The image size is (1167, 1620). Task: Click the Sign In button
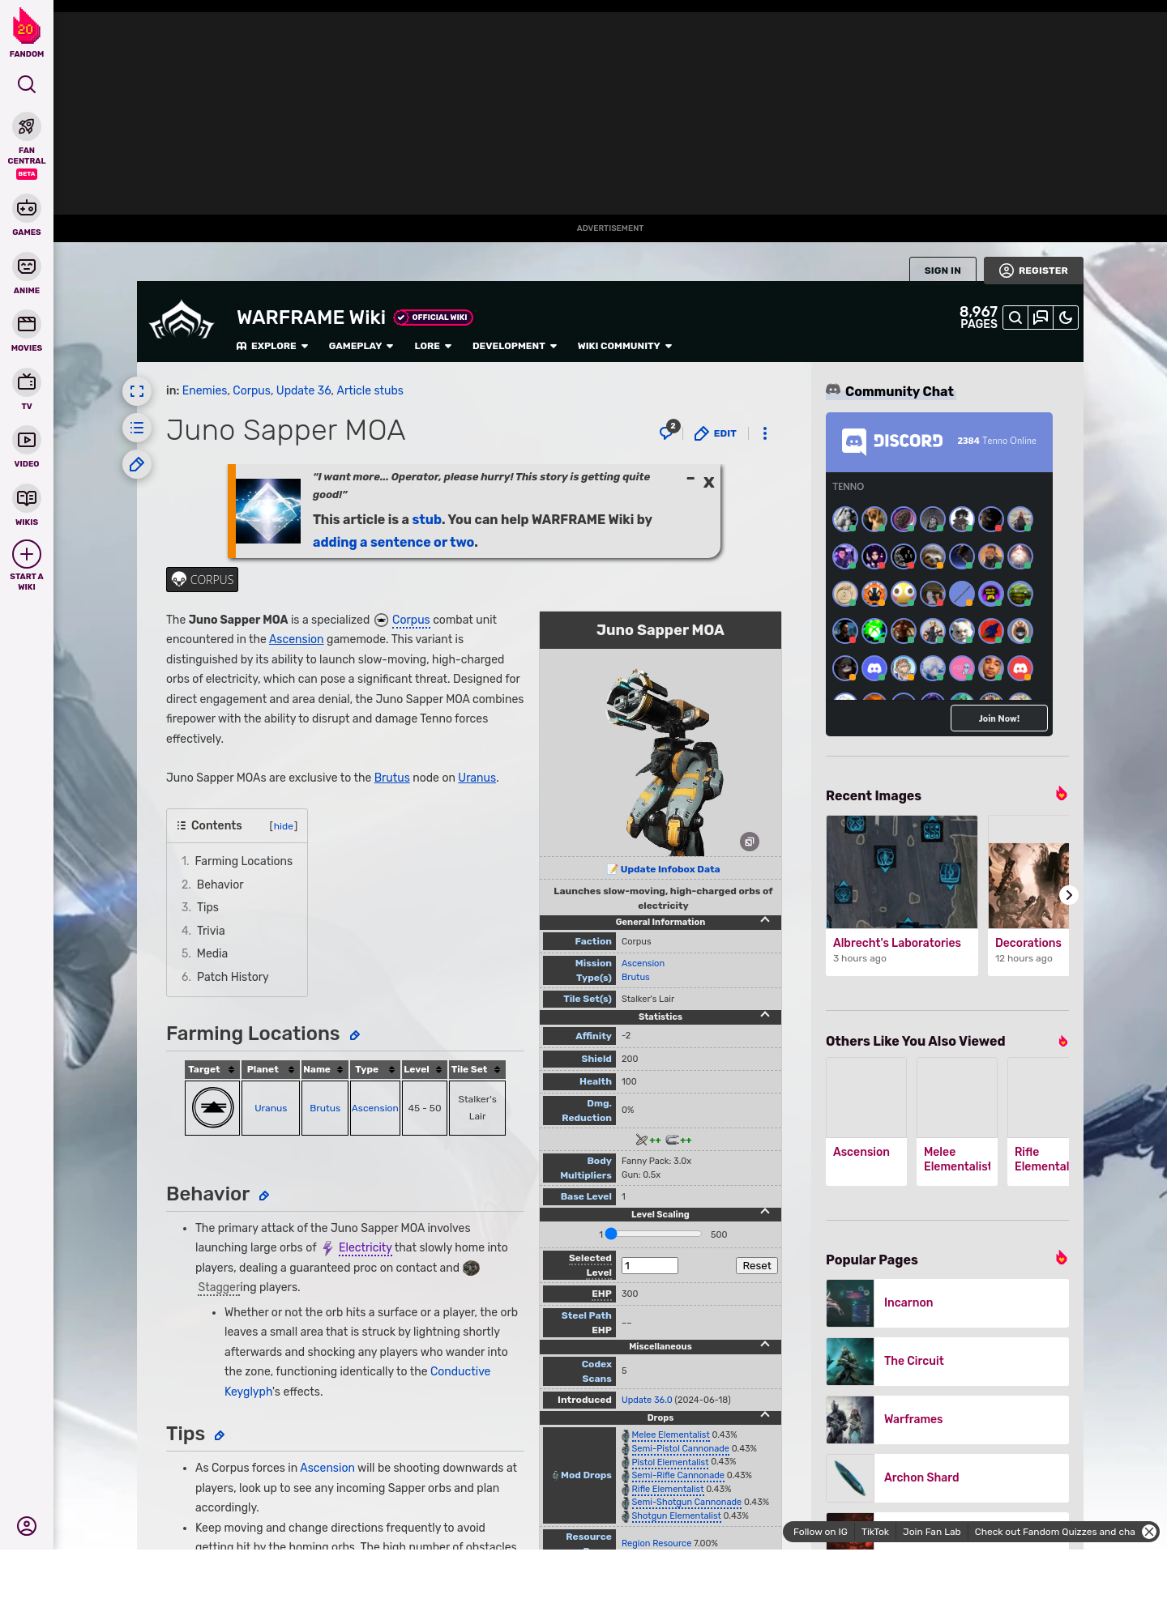click(x=943, y=271)
